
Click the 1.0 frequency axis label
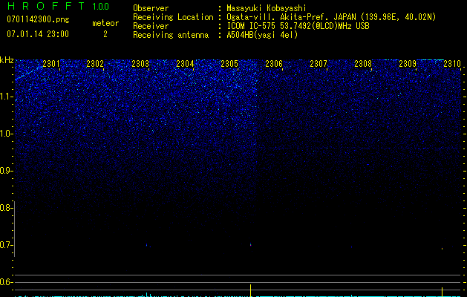[x=7, y=134]
